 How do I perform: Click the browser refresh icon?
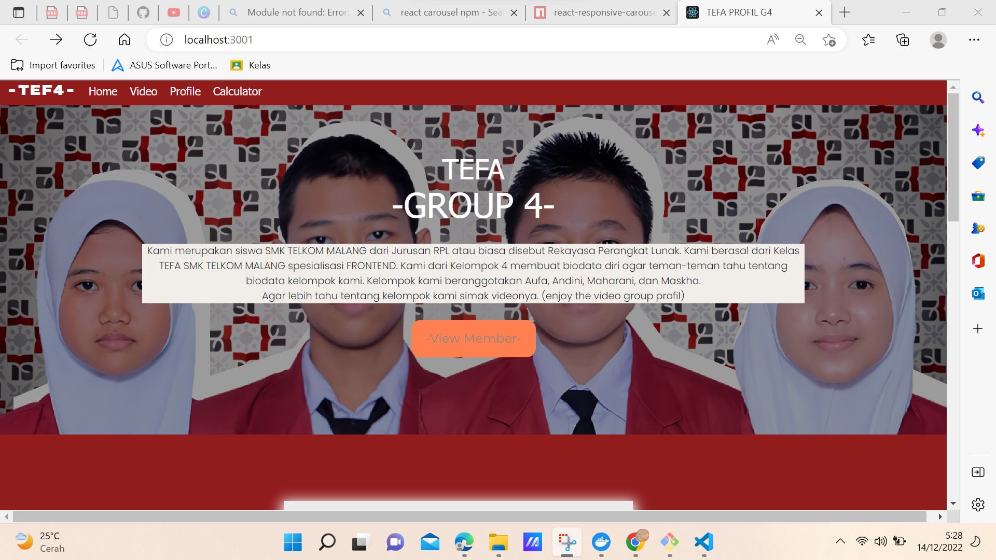(x=90, y=39)
